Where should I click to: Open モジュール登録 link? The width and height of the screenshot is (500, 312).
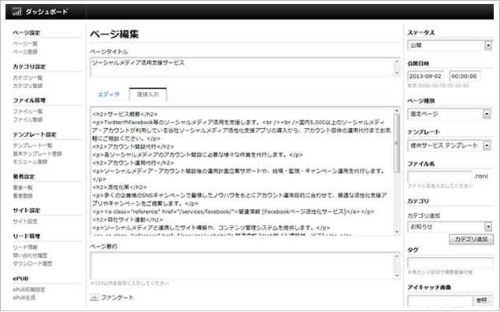click(30, 162)
